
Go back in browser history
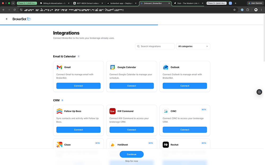click(x=3, y=10)
